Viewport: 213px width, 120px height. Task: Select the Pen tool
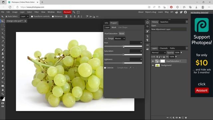(3, 78)
